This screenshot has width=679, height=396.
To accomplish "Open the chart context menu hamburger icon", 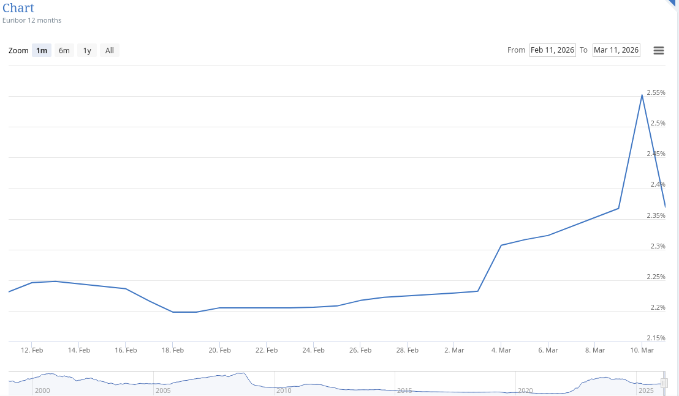I will [659, 51].
